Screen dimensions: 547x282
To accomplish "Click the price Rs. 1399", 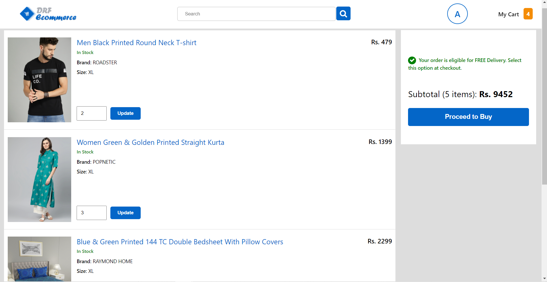I will point(380,142).
